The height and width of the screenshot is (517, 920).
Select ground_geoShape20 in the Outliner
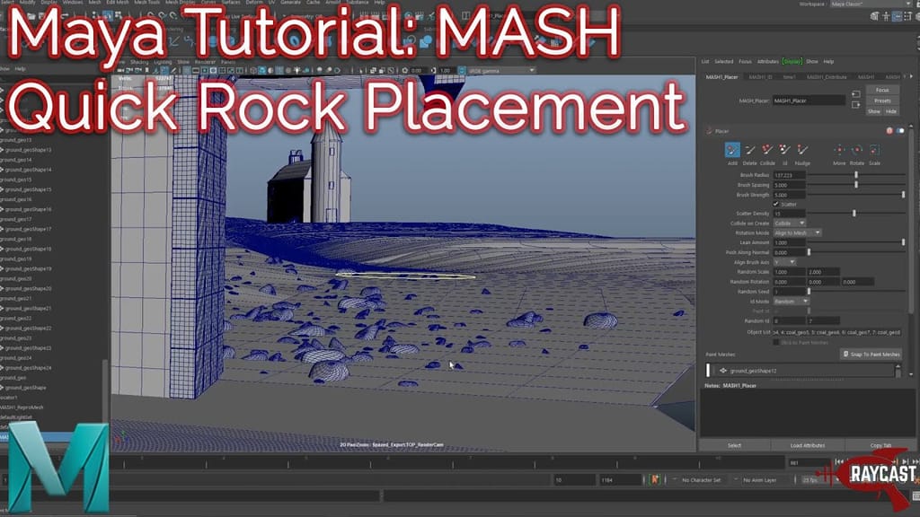(30, 289)
